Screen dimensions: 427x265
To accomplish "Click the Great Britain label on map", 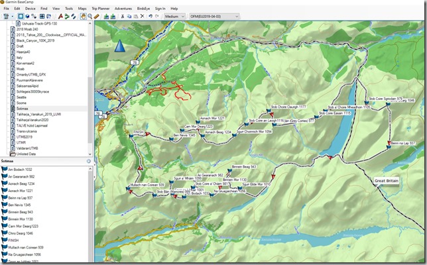I will coord(387,181).
